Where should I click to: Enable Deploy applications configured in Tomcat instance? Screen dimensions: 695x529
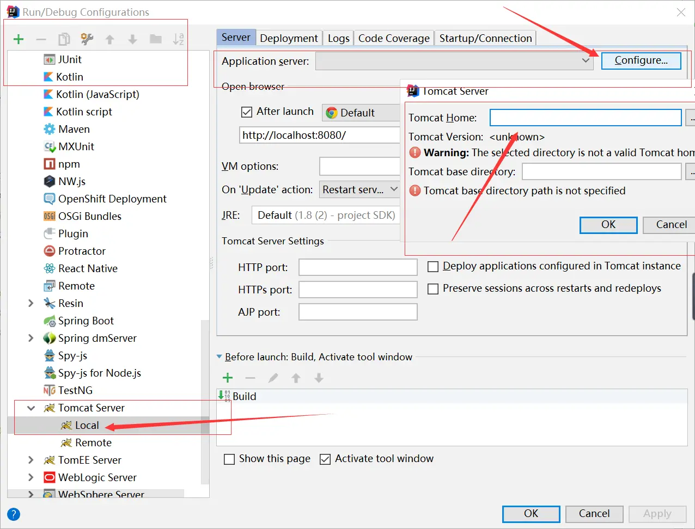pos(433,267)
